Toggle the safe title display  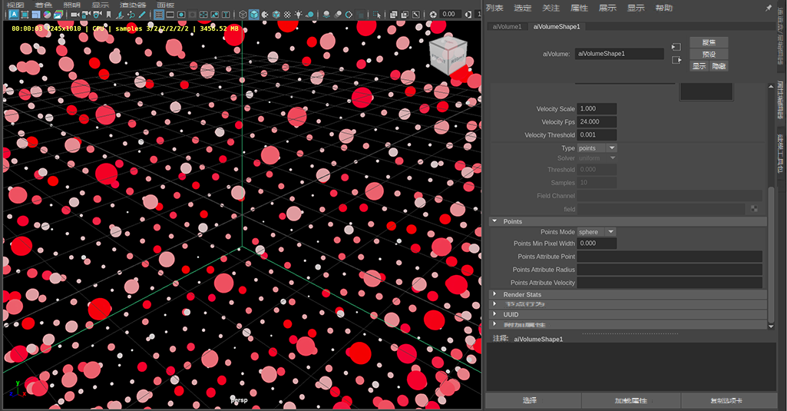point(226,15)
